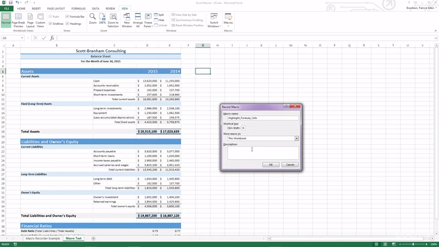Open the Store macro in dropdown
Screen dimensions: 439x247
(x=296, y=139)
